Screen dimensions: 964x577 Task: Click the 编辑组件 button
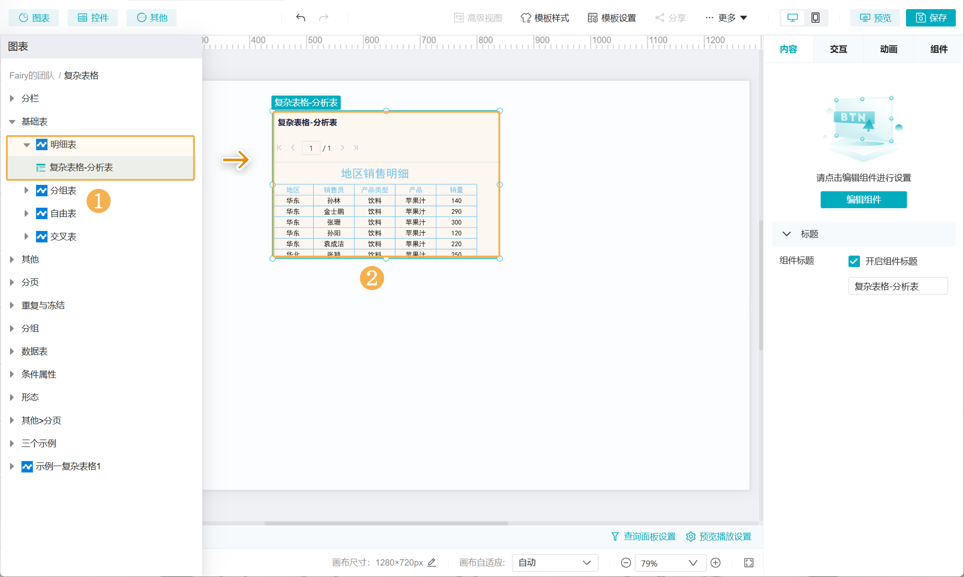pyautogui.click(x=863, y=199)
